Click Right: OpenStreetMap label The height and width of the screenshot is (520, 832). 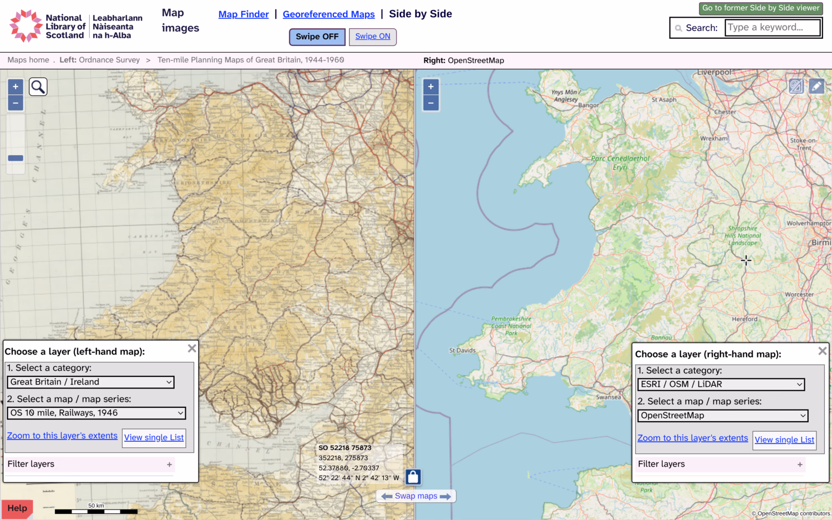click(464, 60)
